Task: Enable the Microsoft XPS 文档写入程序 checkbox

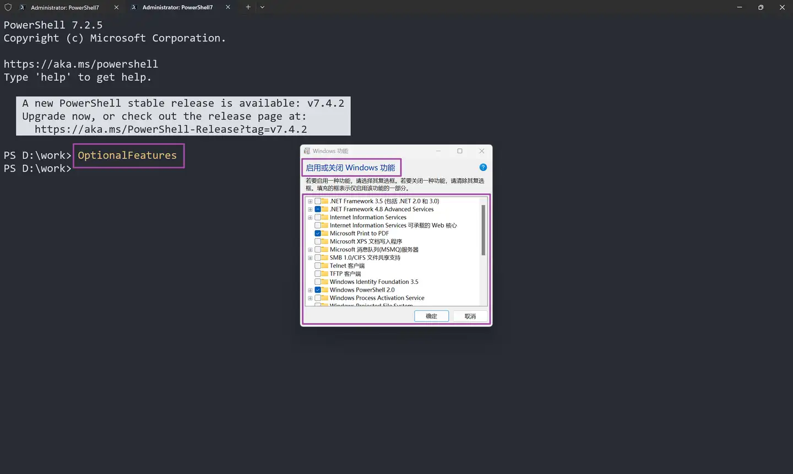Action: (318, 241)
